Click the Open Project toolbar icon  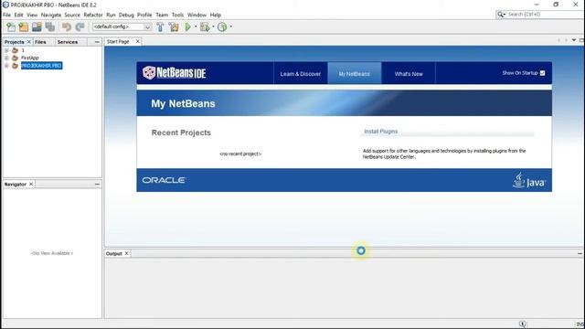pos(37,27)
